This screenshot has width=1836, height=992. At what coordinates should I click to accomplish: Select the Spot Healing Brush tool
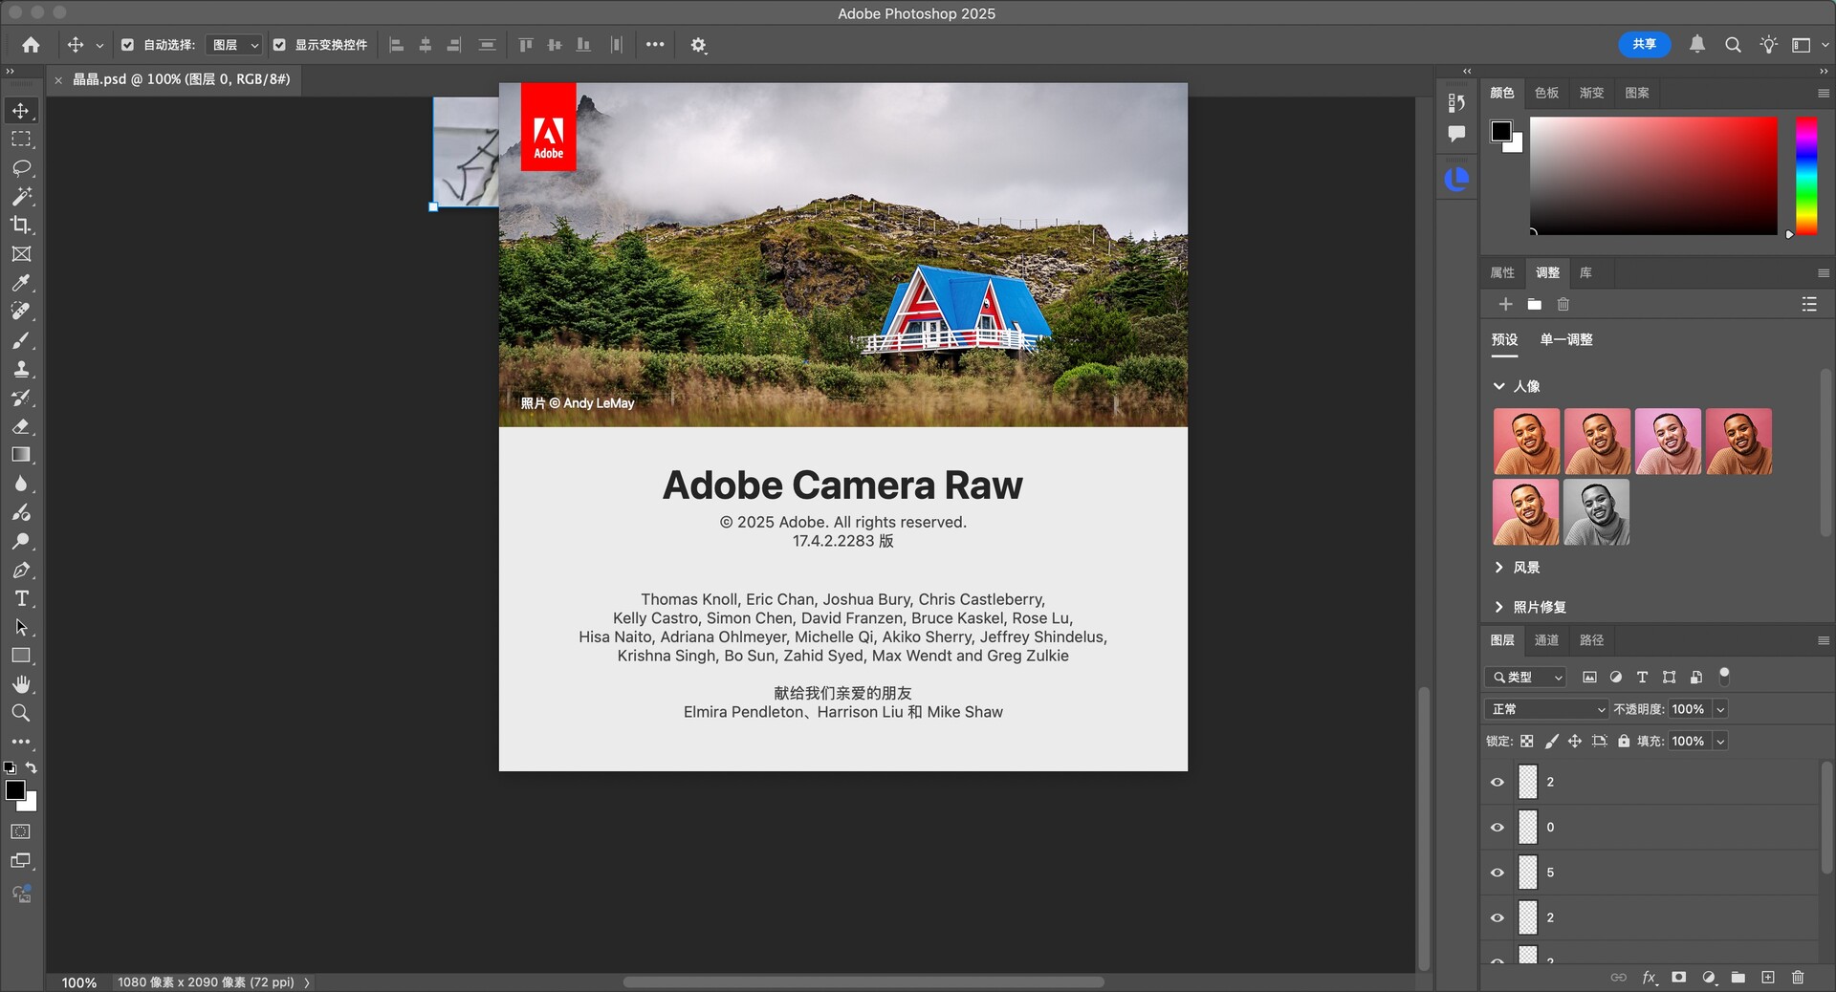tap(21, 312)
